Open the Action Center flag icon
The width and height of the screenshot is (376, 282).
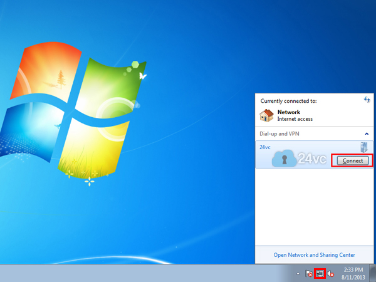click(x=308, y=273)
